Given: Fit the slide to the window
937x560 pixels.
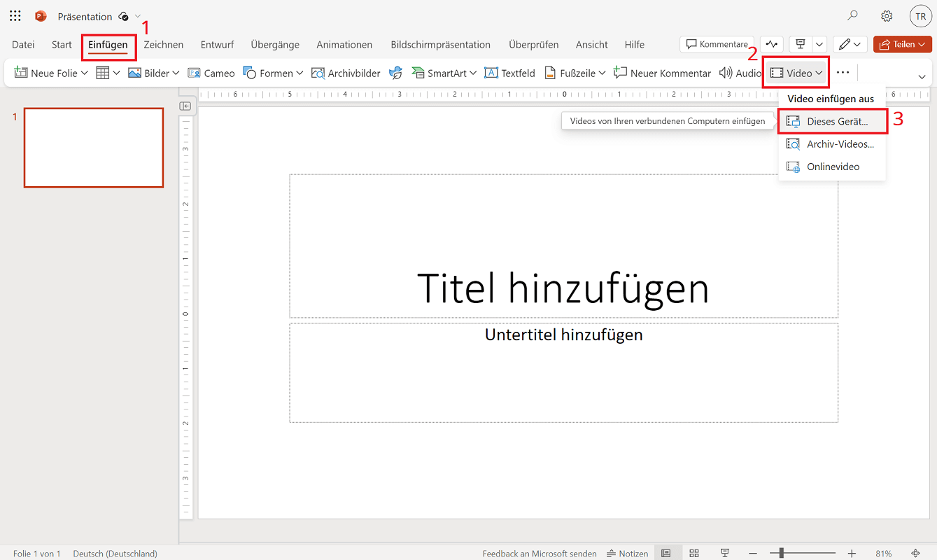Looking at the screenshot, I should click(x=915, y=554).
